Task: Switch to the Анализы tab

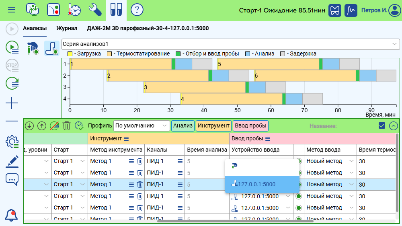Action: [x=35, y=29]
